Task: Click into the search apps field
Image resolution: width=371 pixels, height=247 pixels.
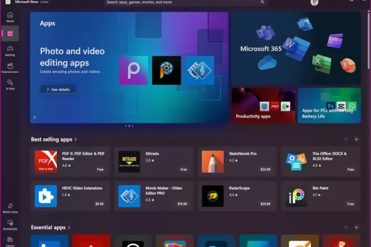Action: (x=185, y=2)
